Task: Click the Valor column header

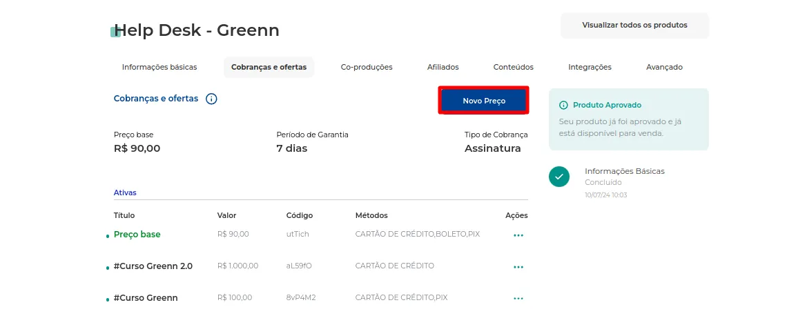Action: tap(226, 215)
